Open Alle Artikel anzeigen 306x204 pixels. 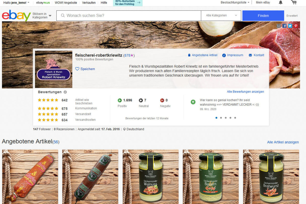click(x=283, y=142)
